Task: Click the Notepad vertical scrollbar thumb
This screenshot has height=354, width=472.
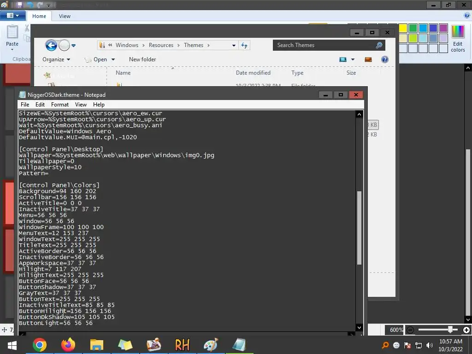Action: click(x=359, y=228)
